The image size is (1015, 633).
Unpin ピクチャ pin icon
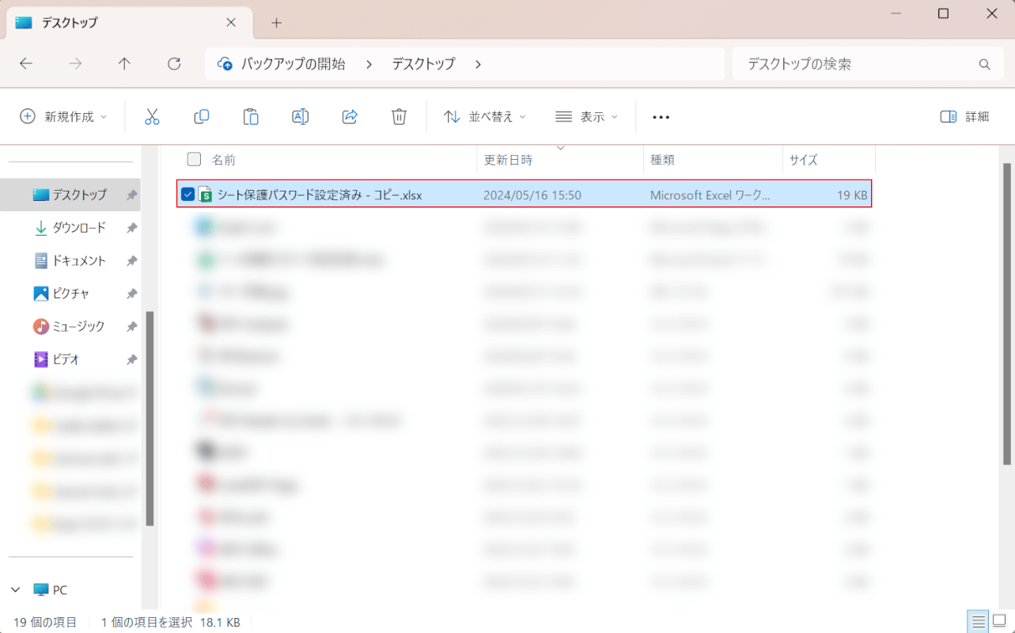click(x=131, y=294)
